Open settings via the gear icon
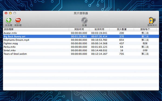This screenshot has height=101, width=162. [x=85, y=20]
